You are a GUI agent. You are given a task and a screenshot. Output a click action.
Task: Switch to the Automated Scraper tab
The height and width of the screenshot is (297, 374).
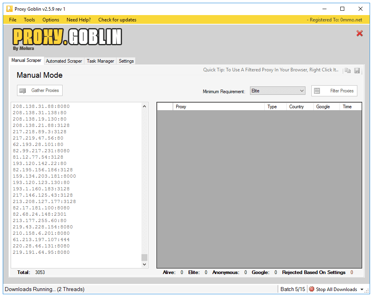tap(64, 61)
